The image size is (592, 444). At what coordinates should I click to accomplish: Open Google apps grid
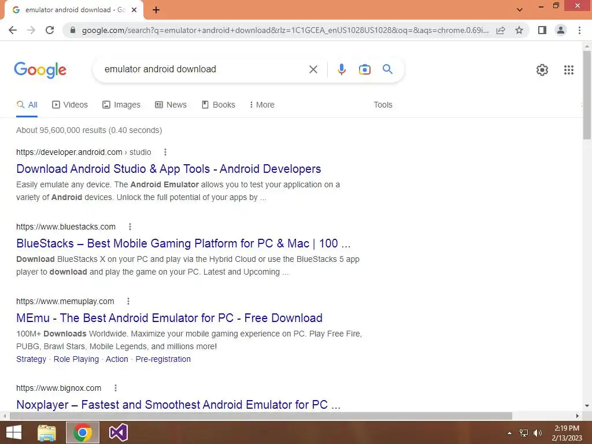coord(569,70)
